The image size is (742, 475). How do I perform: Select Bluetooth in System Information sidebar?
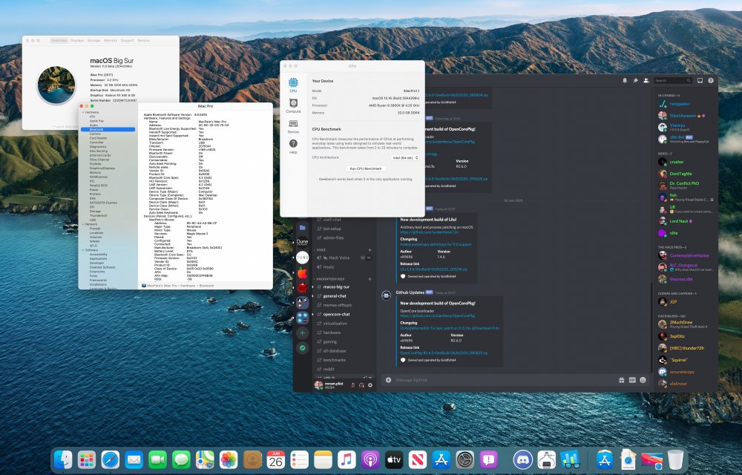[x=108, y=129]
